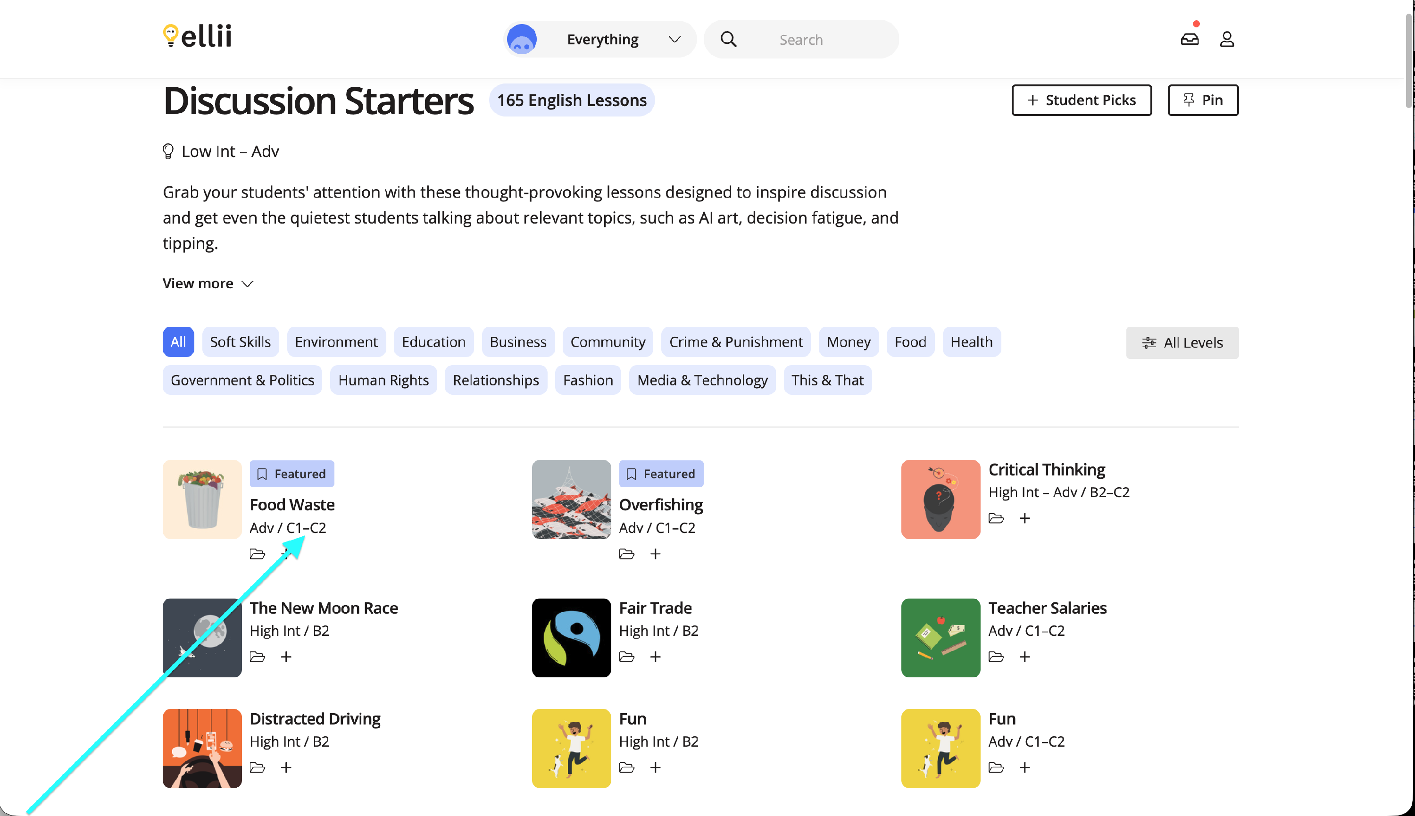Select the Environment category filter
The height and width of the screenshot is (816, 1415).
tap(336, 342)
